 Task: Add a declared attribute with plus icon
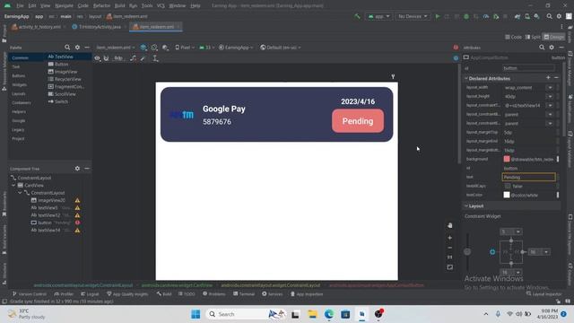[x=548, y=78]
